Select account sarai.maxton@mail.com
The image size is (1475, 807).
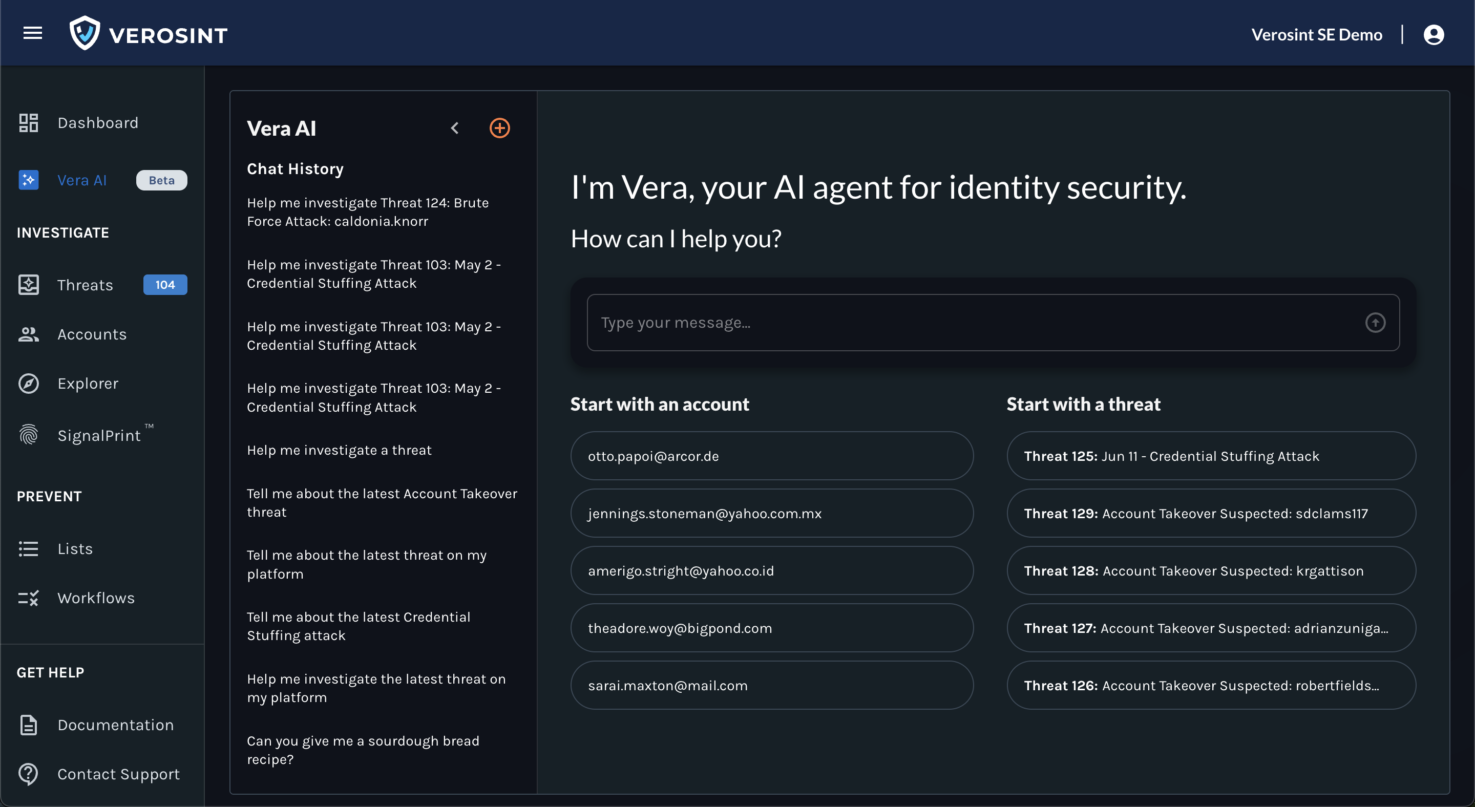[771, 685]
